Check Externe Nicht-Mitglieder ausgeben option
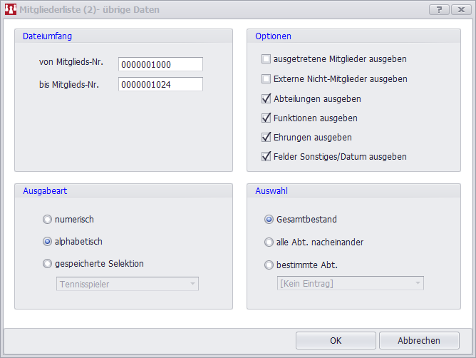Image resolution: width=476 pixels, height=358 pixels. (x=267, y=78)
